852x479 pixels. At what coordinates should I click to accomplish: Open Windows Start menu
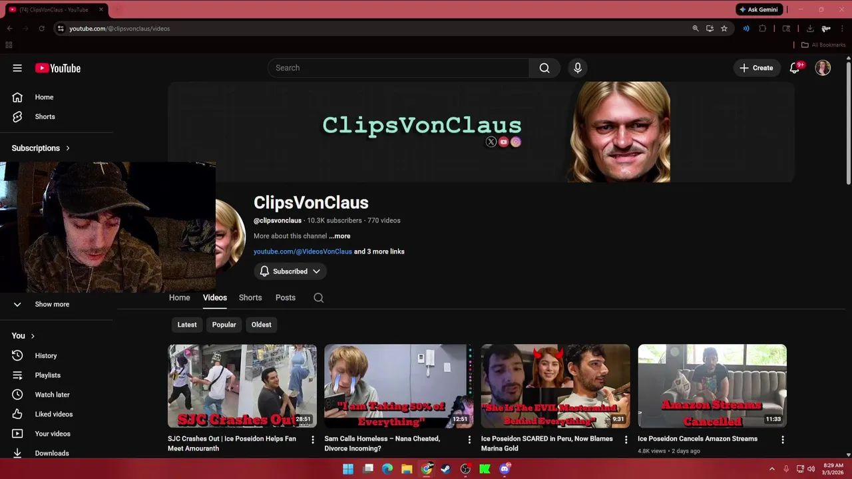(x=348, y=469)
